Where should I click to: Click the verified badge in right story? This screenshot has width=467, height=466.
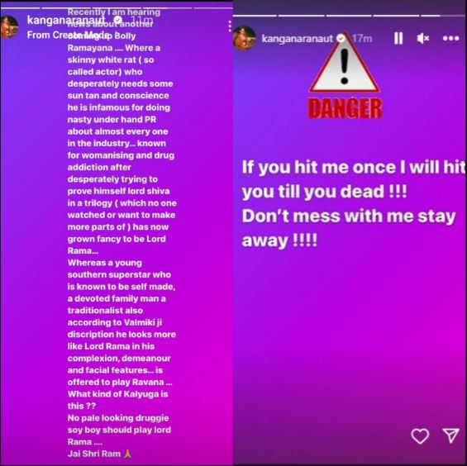341,38
